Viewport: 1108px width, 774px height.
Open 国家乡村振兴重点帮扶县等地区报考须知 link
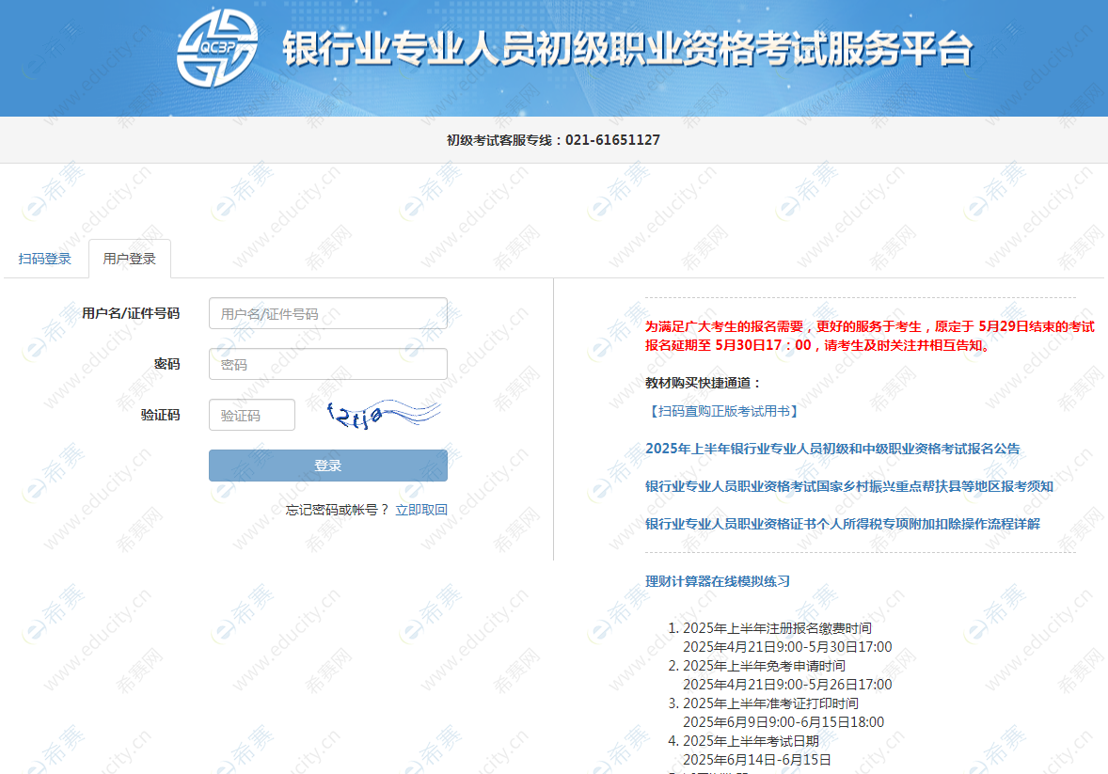coord(849,486)
